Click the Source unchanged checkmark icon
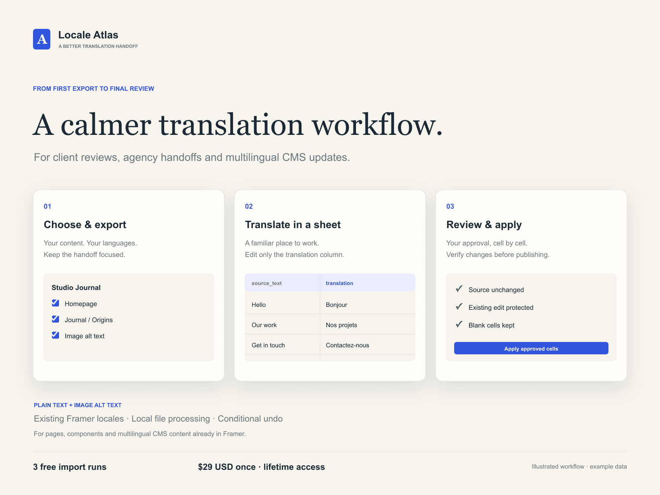660x495 pixels. coord(459,289)
